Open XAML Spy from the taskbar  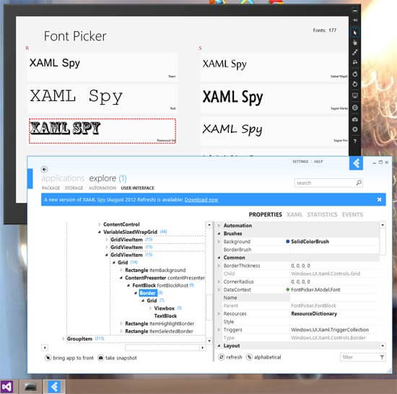[54, 387]
